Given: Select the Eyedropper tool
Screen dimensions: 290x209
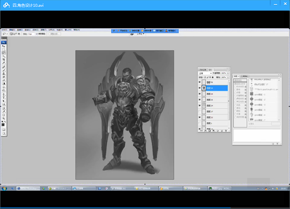Looking at the screenshot, I should click(3, 111).
